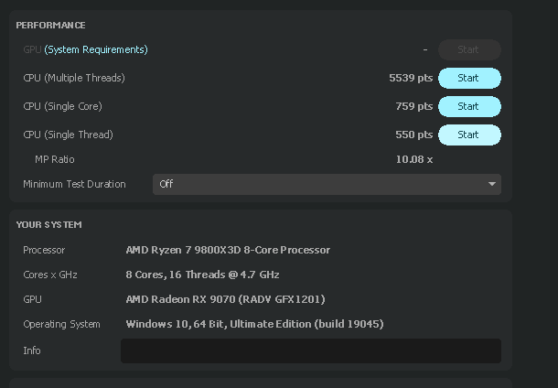Screen dimensions: 558x388
Task: Click the GPU label in Your System
Action: coord(32,299)
